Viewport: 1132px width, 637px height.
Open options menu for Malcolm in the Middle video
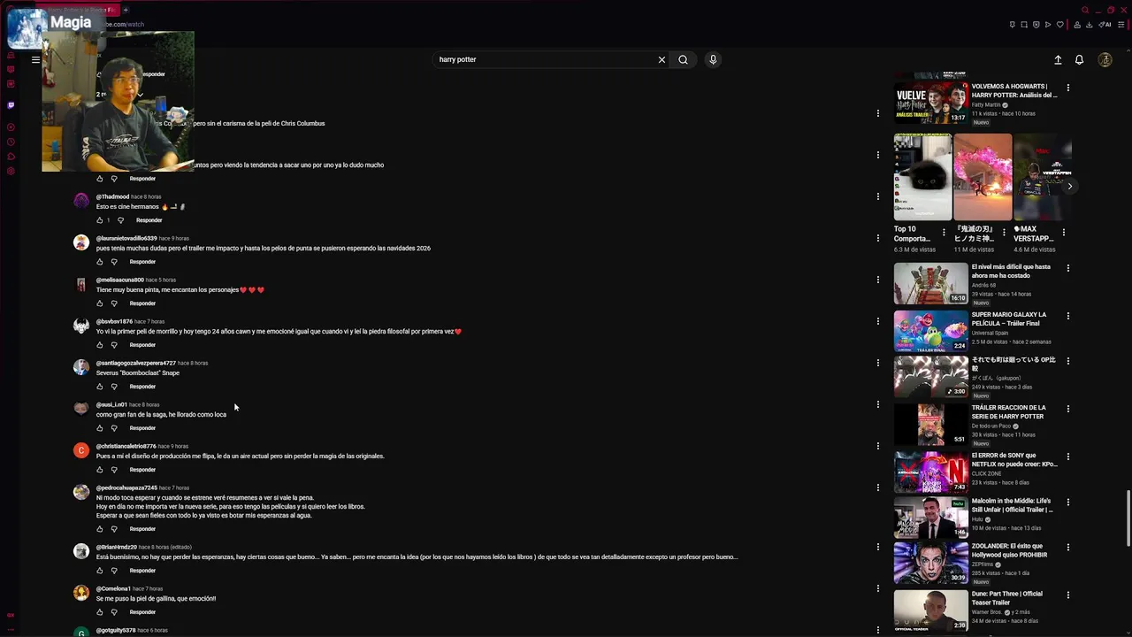tap(1067, 503)
